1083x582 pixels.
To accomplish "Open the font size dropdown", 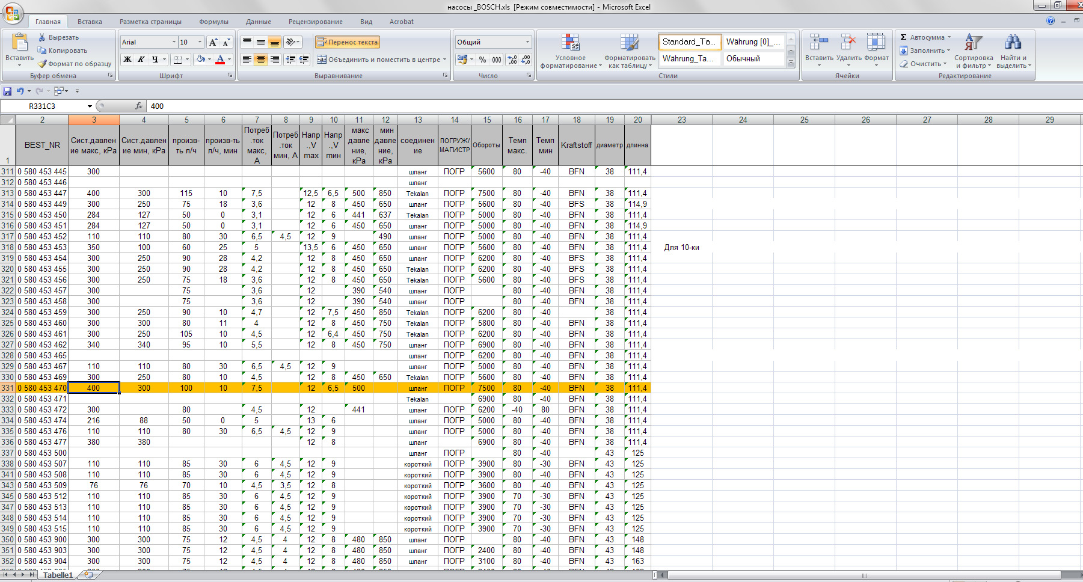I will coord(200,42).
